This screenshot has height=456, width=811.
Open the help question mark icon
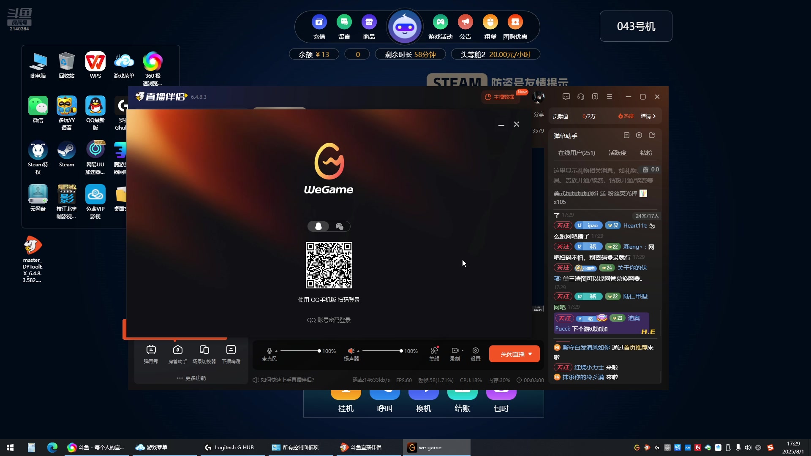[x=595, y=97]
